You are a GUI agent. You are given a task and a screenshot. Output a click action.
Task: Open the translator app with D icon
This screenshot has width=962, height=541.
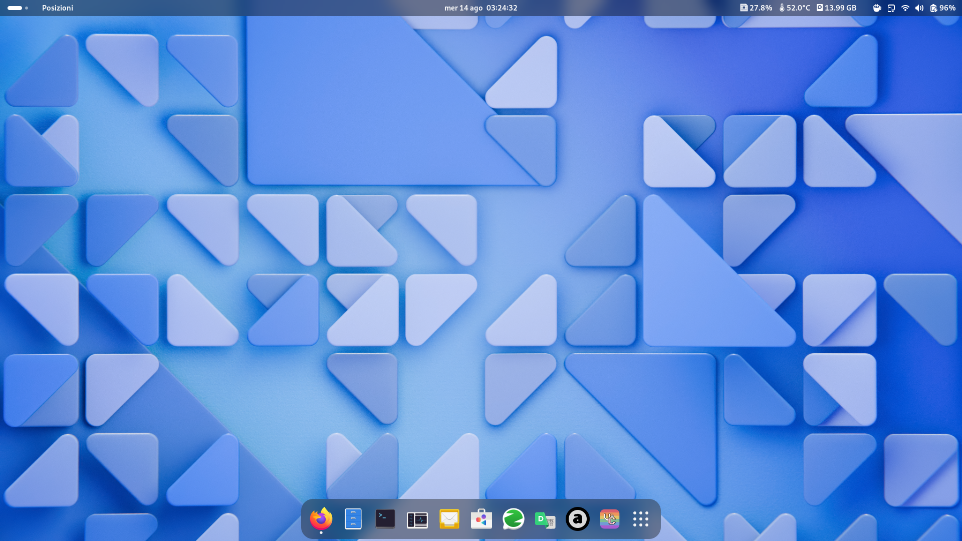pyautogui.click(x=545, y=519)
